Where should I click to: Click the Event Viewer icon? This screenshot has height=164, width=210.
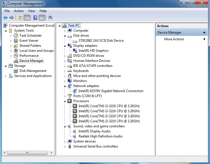coord(16,41)
